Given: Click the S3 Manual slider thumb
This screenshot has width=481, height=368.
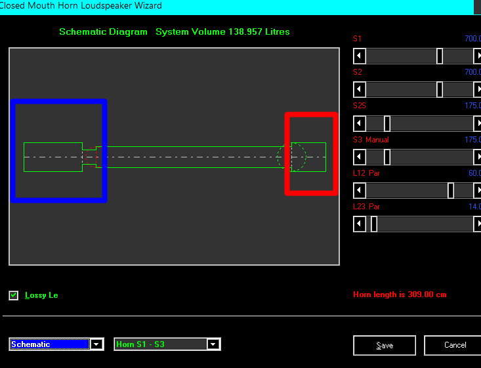Looking at the screenshot, I should (387, 157).
